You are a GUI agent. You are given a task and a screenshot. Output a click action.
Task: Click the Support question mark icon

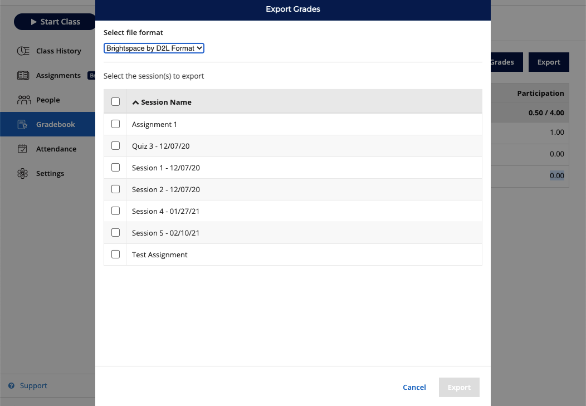[x=12, y=385]
